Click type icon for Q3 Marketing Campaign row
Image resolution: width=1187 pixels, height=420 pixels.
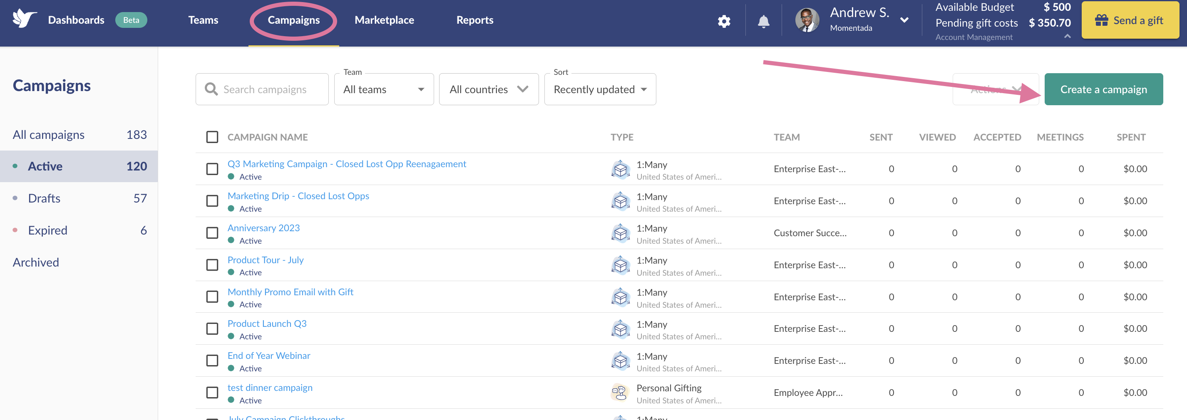620,170
